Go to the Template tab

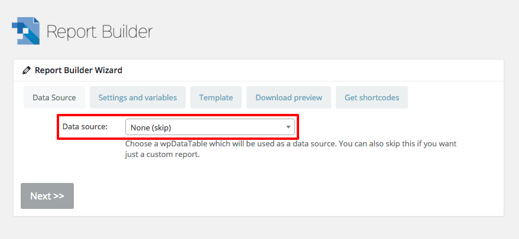click(x=216, y=97)
